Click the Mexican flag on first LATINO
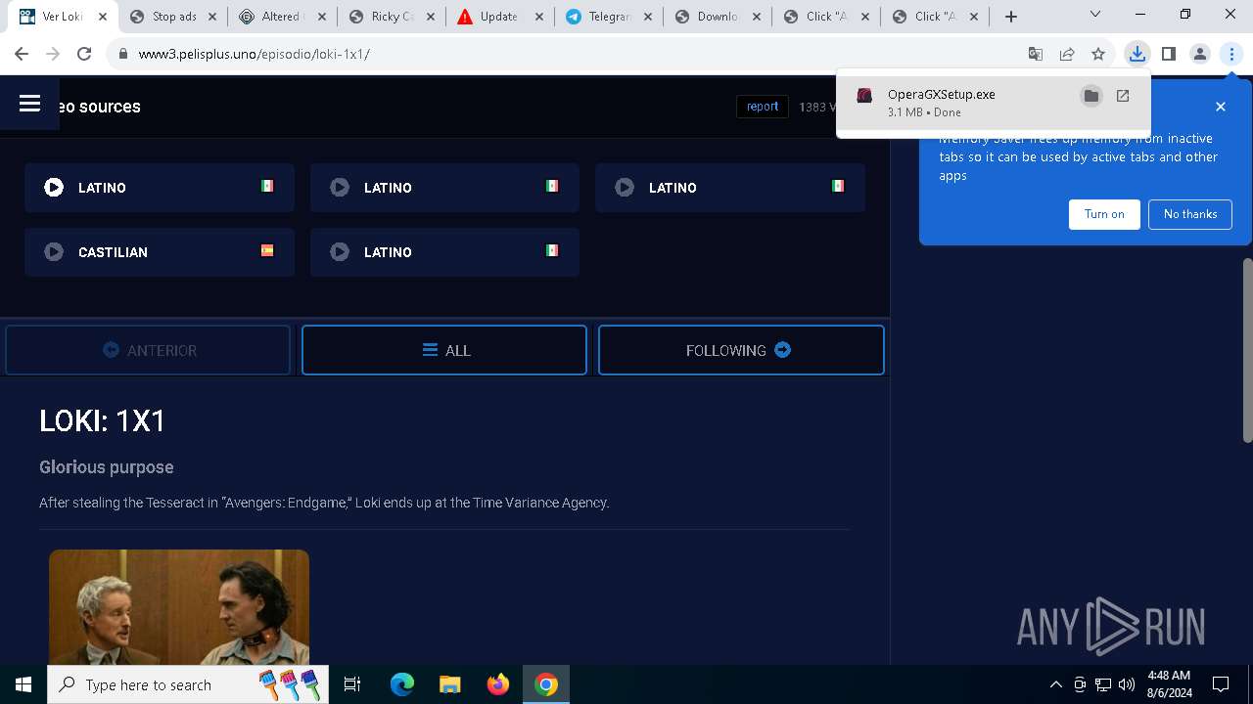Viewport: 1253px width, 704px height. coord(266,186)
